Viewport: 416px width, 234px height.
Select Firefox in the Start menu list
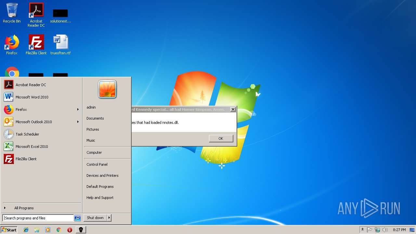tap(39, 110)
